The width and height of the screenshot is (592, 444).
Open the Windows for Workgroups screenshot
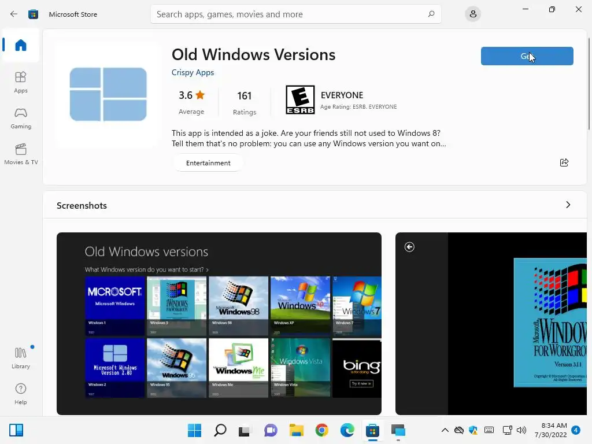coord(491,324)
